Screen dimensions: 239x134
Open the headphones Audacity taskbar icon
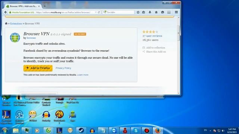pyautogui.click(x=92, y=131)
